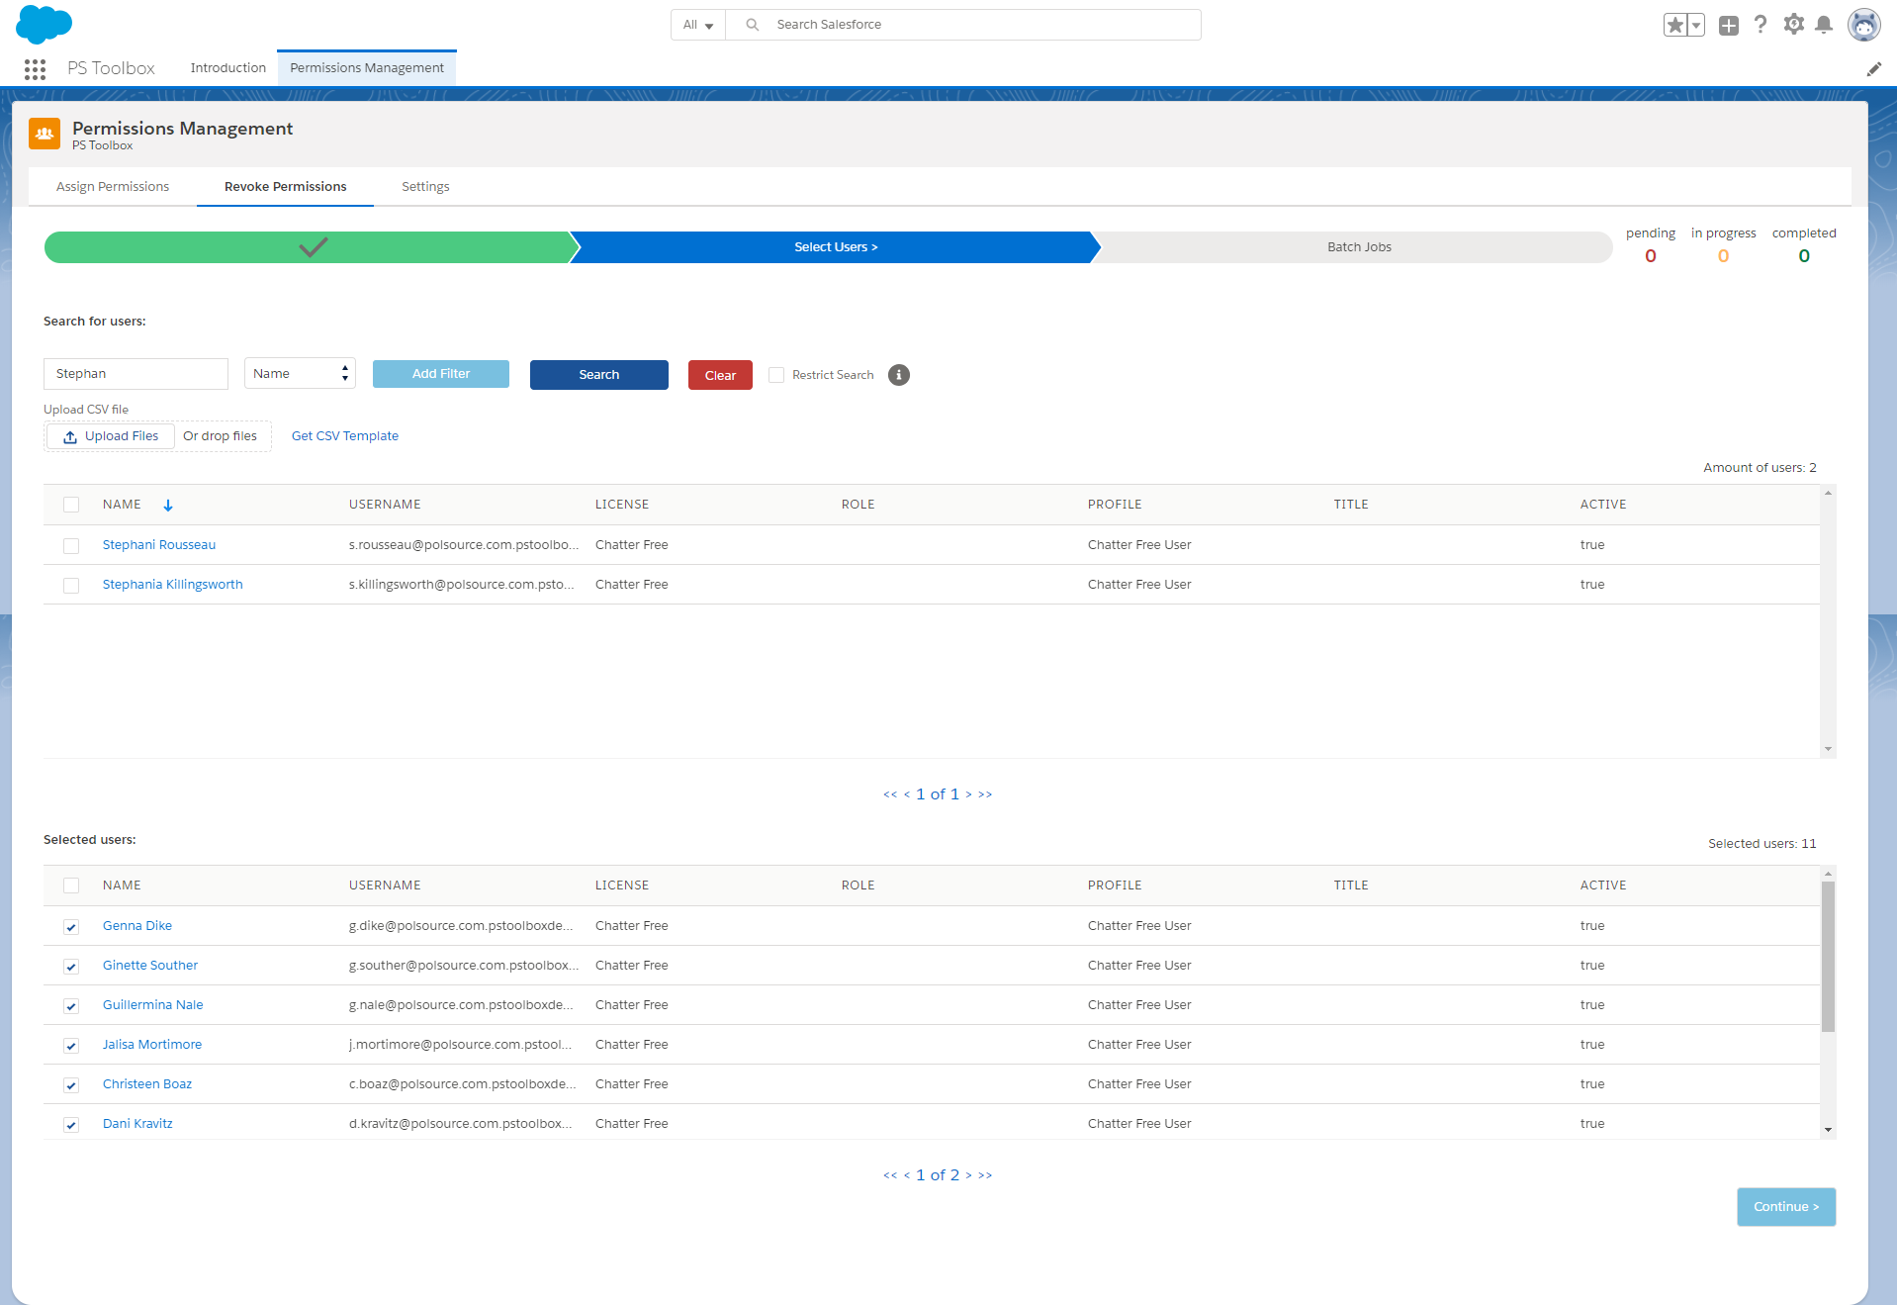Click the PROFILE header in search results
Screen dimensions: 1897x1305
click(x=1115, y=505)
